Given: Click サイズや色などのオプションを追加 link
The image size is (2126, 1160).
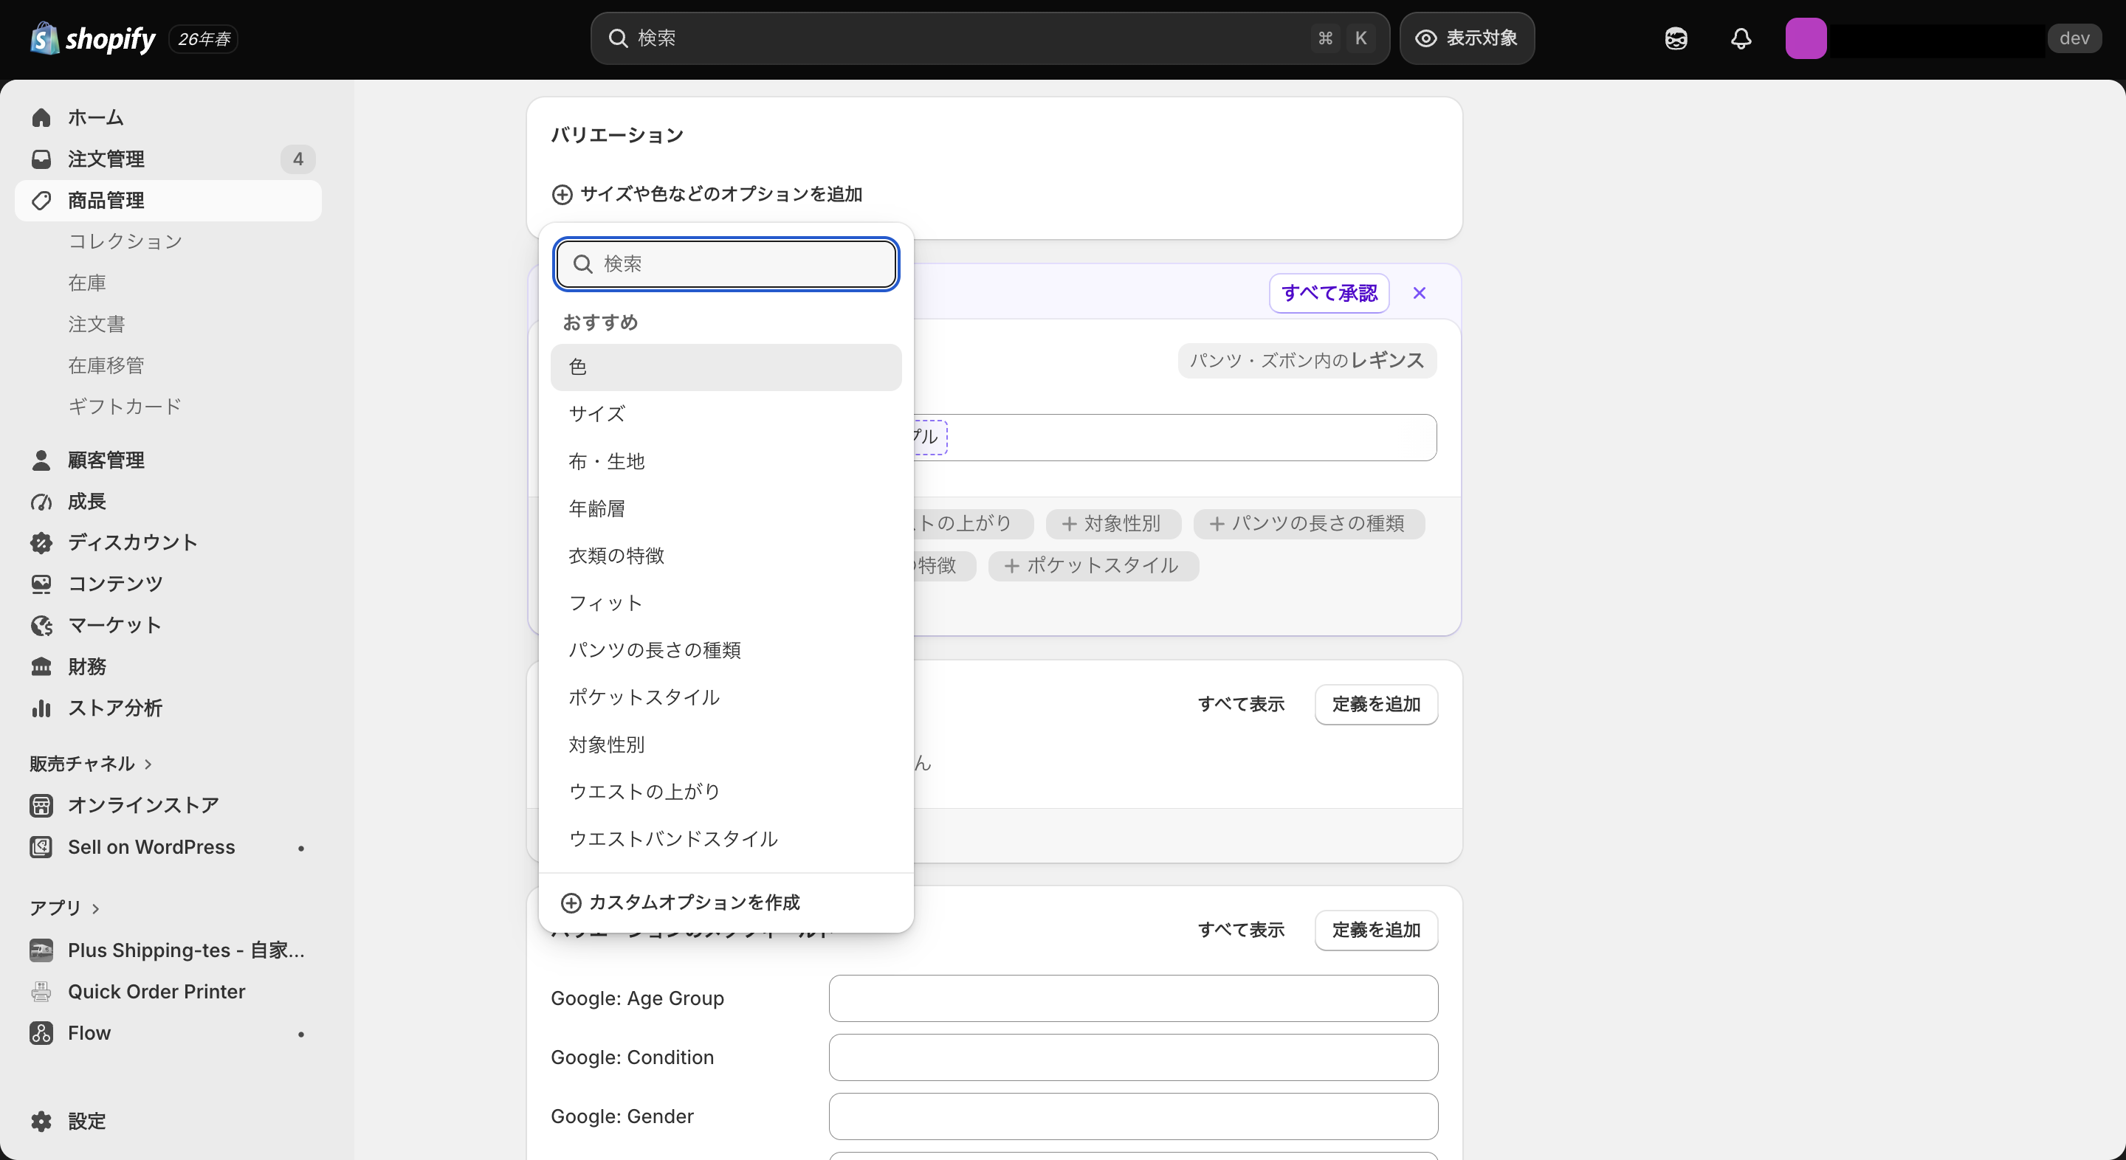Looking at the screenshot, I should pos(706,194).
